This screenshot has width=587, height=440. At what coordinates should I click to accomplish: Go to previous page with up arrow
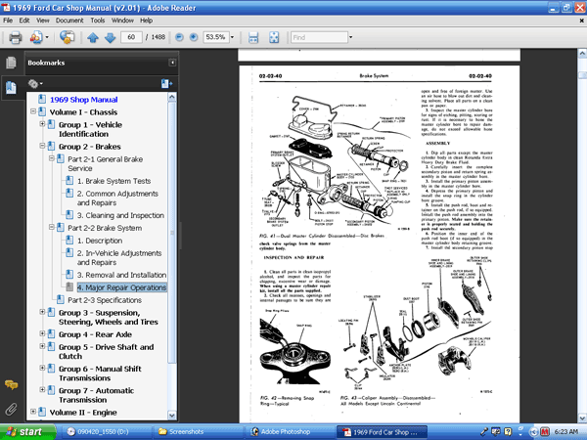(93, 37)
